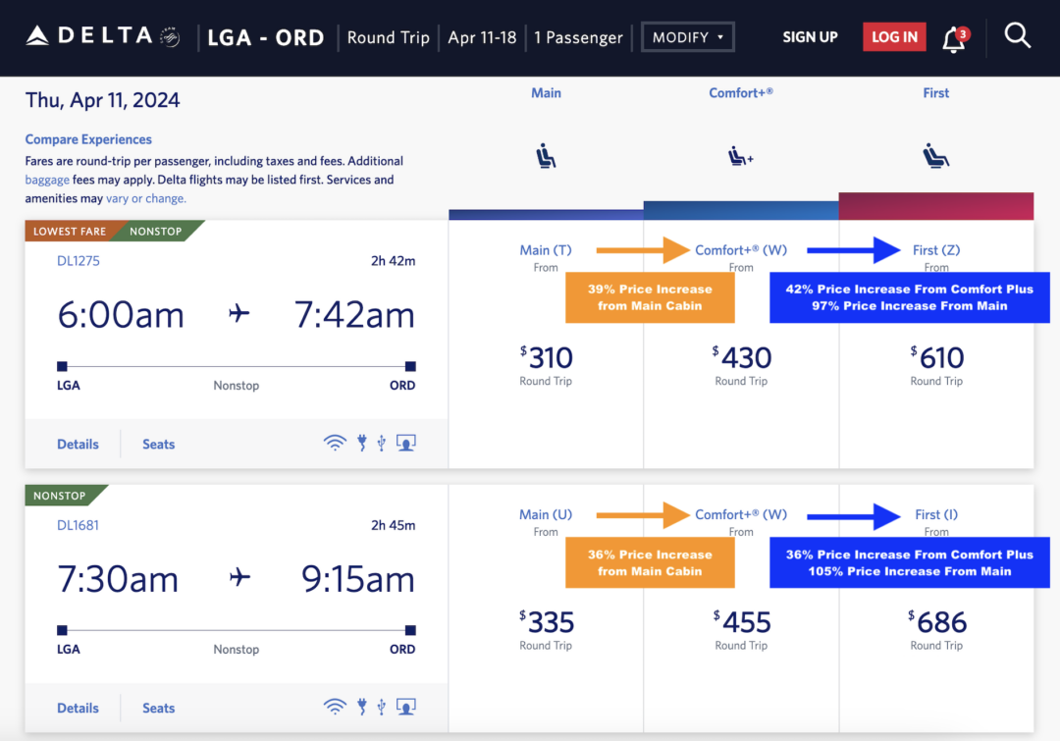Click the red First cabin color bar
1060x741 pixels.
click(935, 206)
